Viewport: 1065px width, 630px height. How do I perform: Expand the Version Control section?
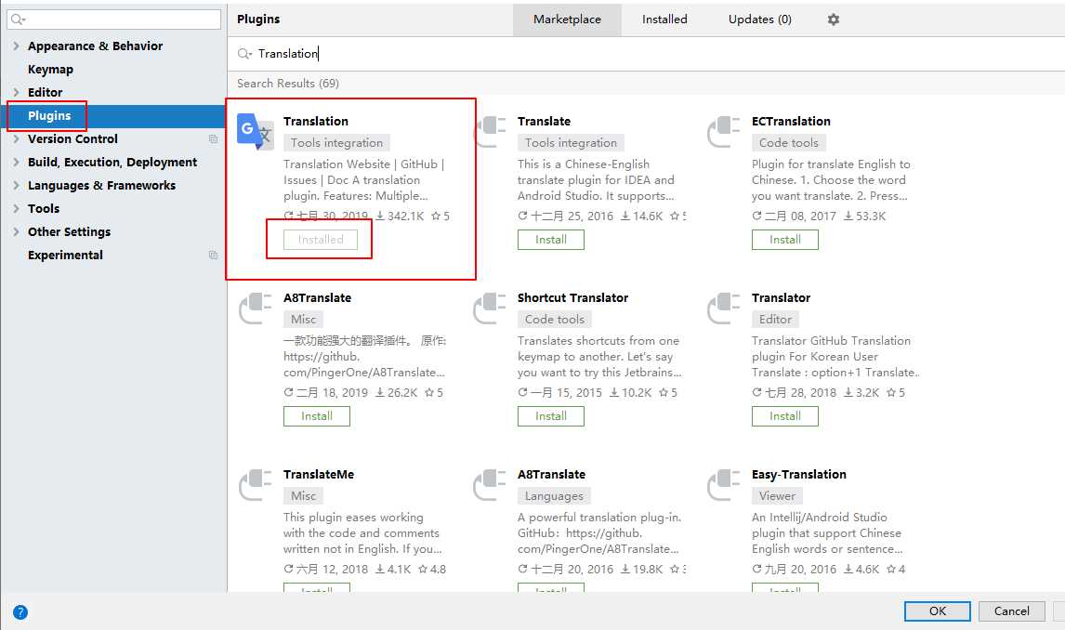coord(16,138)
